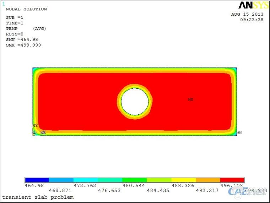Click the MN minimum marker at slab edge
This screenshot has width=270, height=203.
tap(239, 133)
